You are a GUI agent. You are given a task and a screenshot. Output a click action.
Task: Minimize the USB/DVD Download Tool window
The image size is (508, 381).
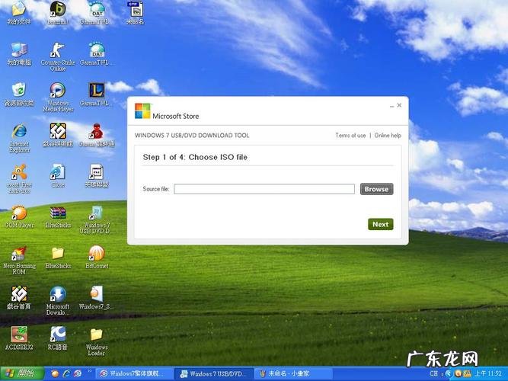[x=392, y=106]
